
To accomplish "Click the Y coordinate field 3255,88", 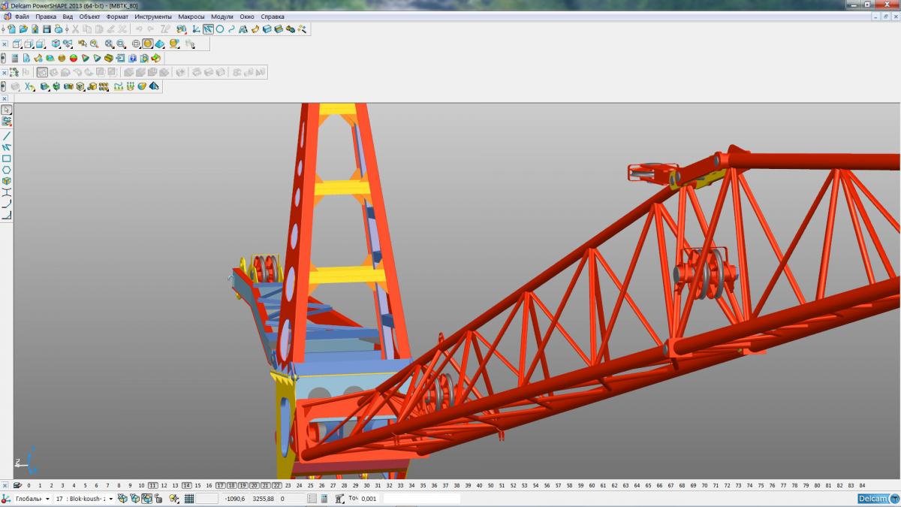I will pyautogui.click(x=263, y=499).
